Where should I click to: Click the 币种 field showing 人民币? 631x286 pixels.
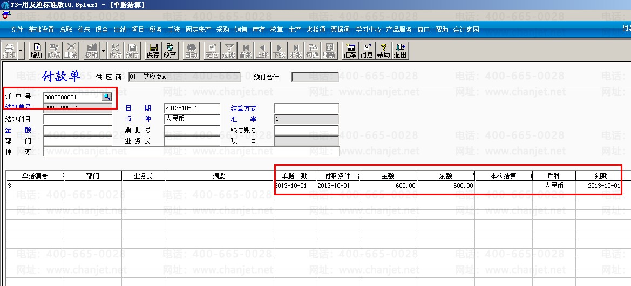192,119
